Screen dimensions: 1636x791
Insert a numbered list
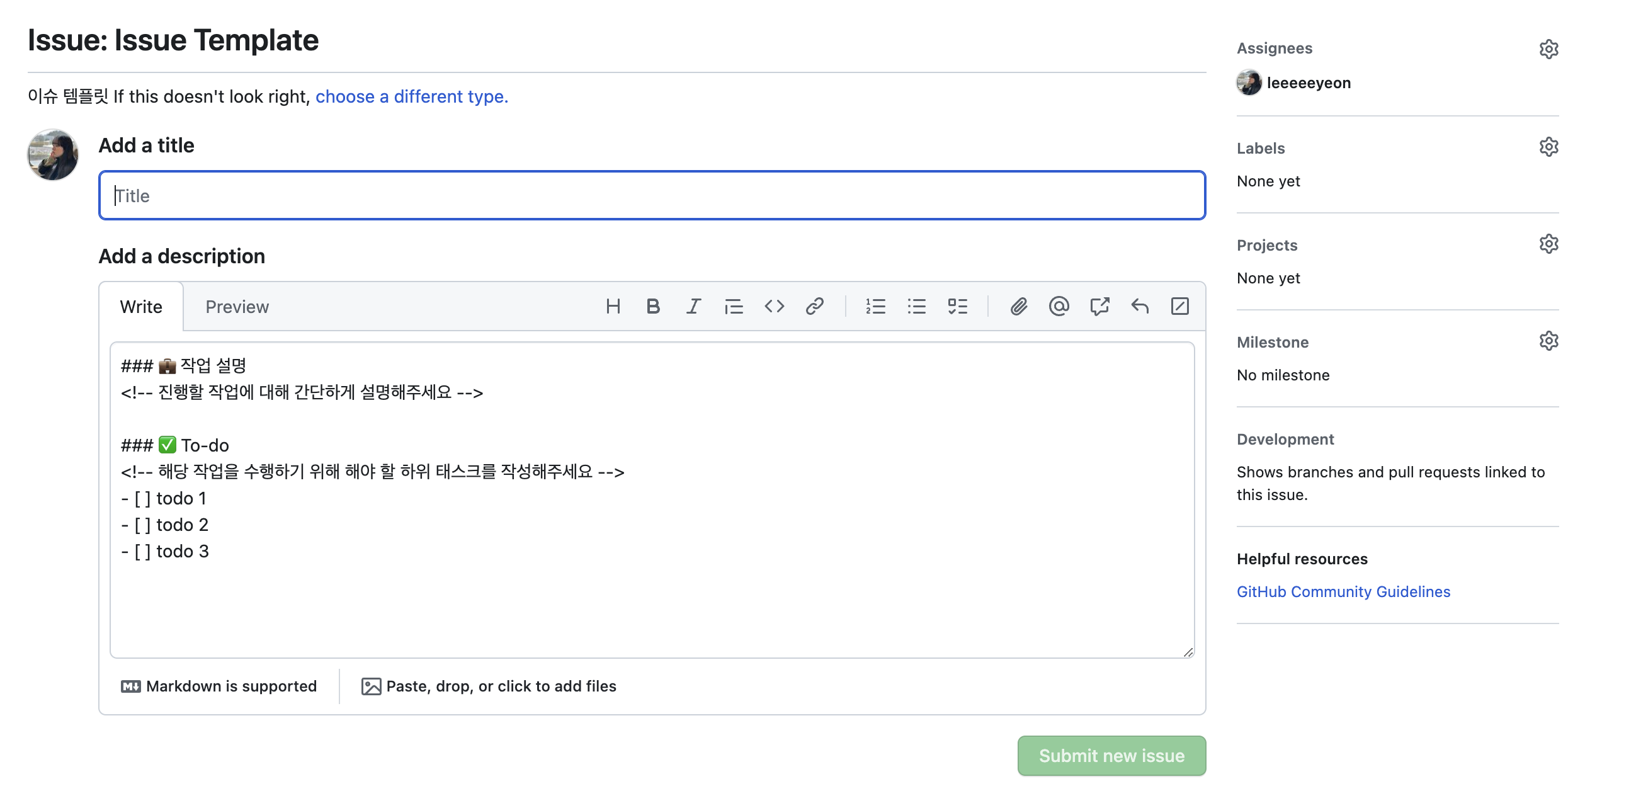tap(875, 307)
